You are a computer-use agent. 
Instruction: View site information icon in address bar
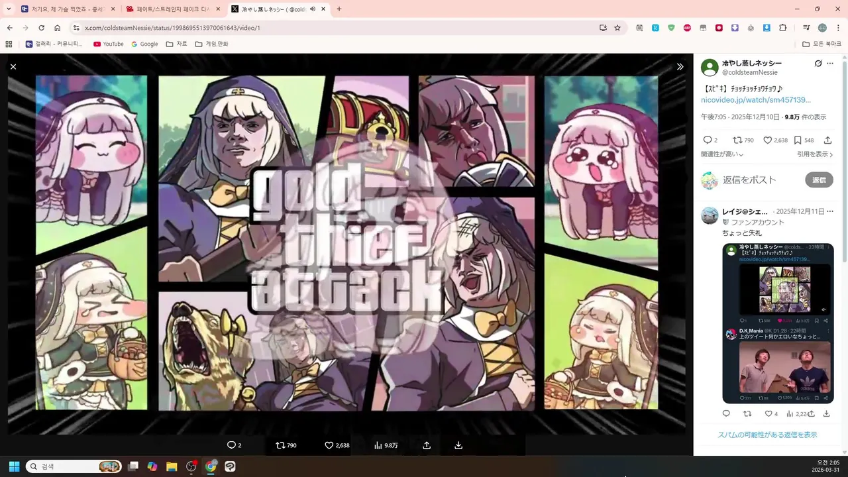coord(76,28)
